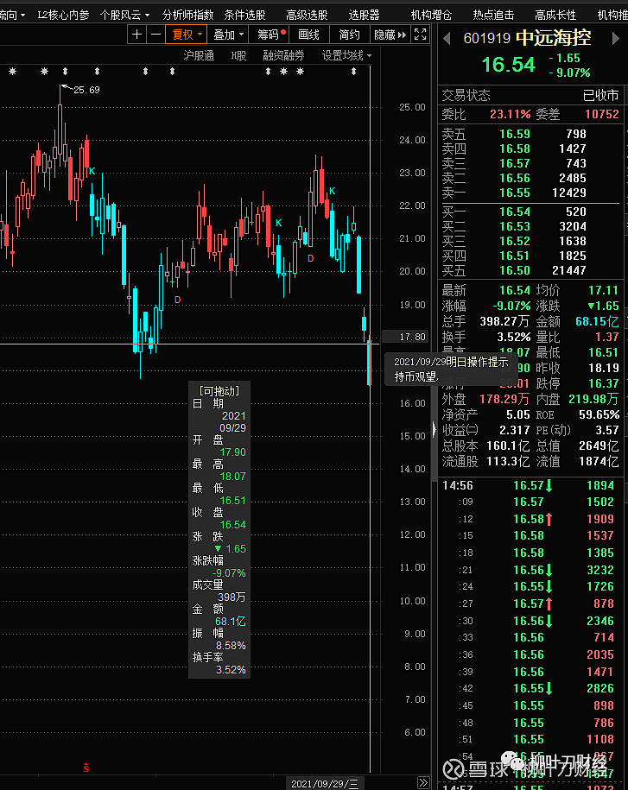
Task: Toggle the 融资融券 indicator
Action: [283, 55]
